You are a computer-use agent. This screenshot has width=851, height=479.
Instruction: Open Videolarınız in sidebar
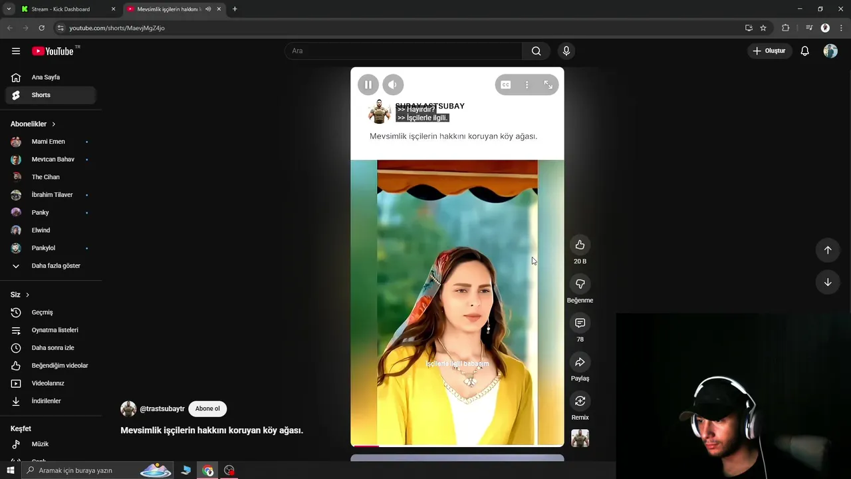tap(51, 383)
